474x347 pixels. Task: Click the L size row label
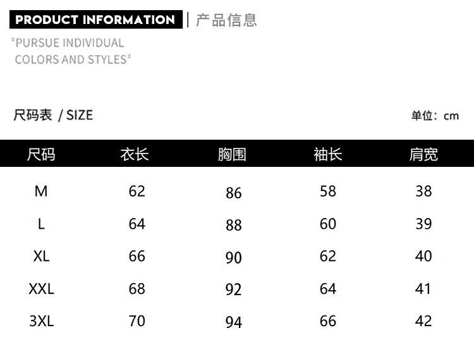point(41,224)
